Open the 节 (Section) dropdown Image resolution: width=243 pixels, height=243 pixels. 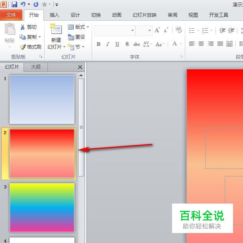76,47
